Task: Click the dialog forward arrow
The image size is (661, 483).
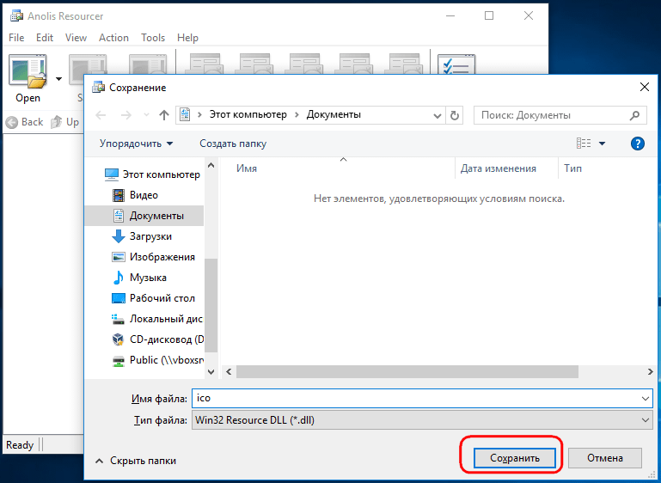Action: tap(126, 115)
